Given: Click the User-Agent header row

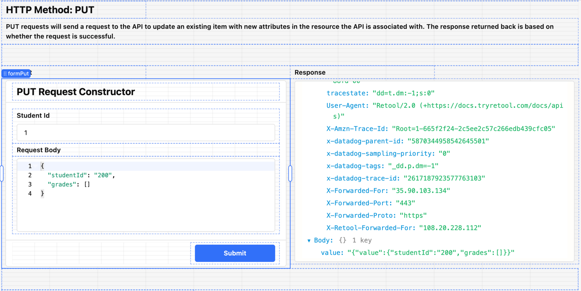Looking at the screenshot, I should click(445, 110).
